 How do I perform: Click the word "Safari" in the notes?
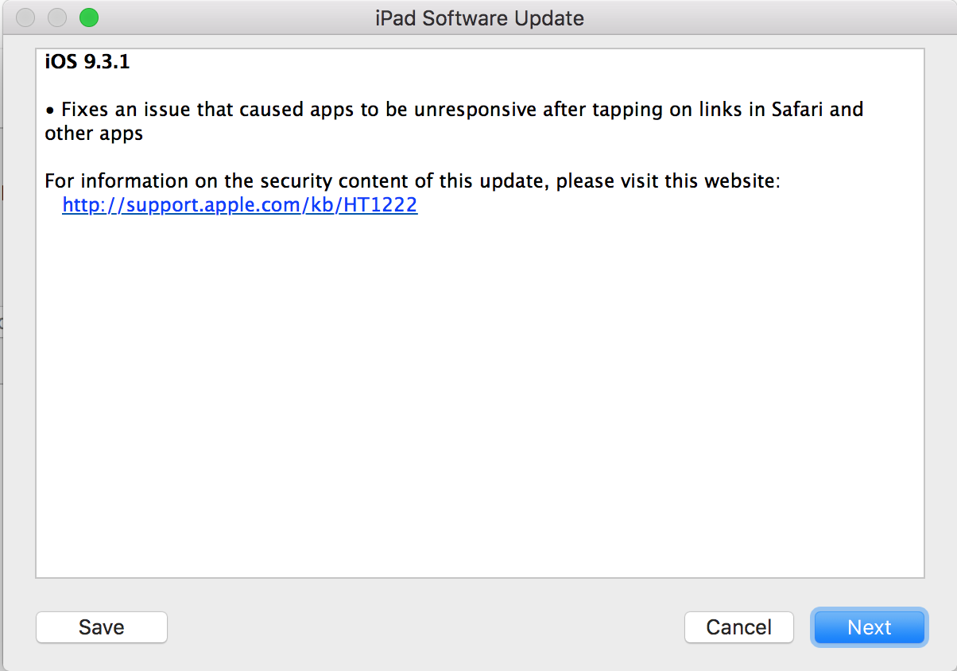pyautogui.click(x=799, y=109)
